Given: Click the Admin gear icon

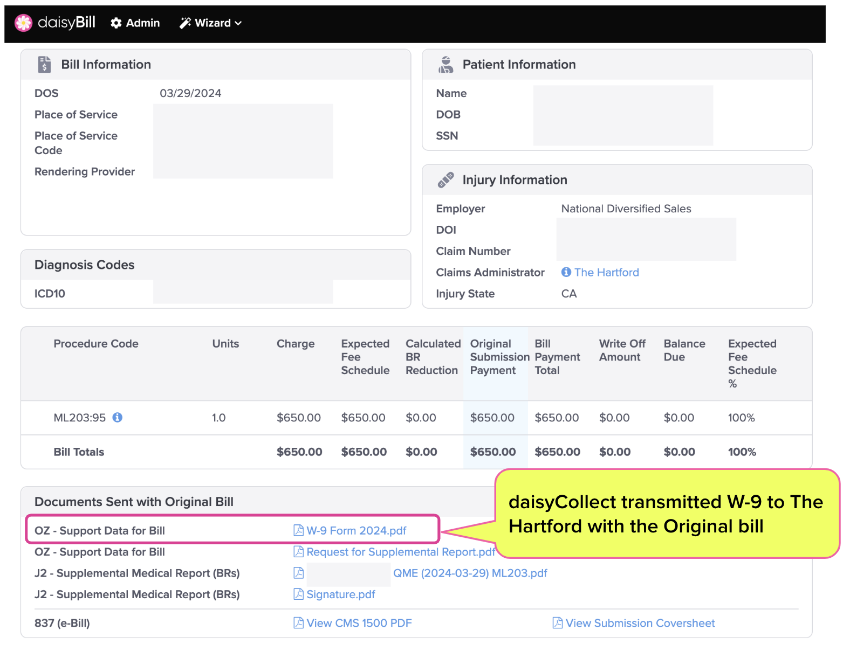Looking at the screenshot, I should click(x=116, y=23).
